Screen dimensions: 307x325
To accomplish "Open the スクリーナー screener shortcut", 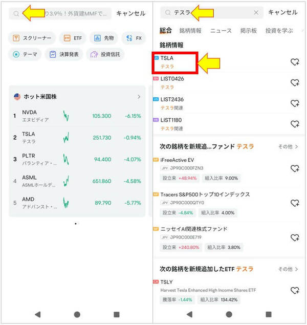I will 32,38.
